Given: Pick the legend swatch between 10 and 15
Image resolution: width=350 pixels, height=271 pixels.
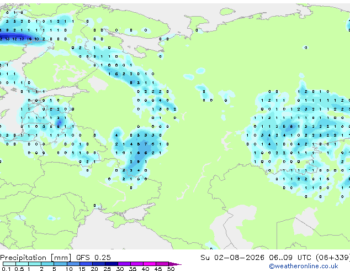Looking at the screenshot, I should click(x=73, y=264).
